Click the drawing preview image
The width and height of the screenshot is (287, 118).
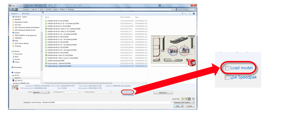(x=173, y=50)
